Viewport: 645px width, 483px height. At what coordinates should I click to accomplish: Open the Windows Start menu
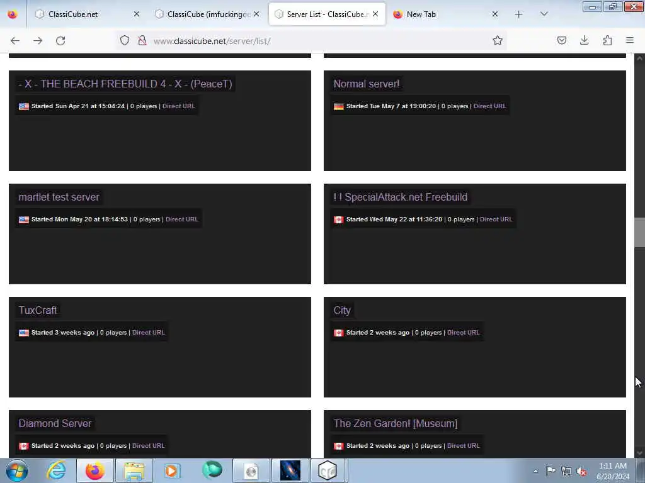(x=16, y=470)
